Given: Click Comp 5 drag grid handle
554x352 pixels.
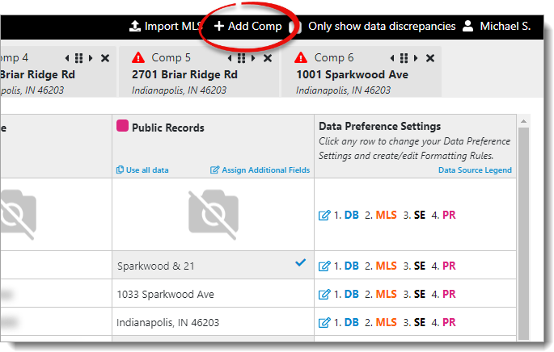Looking at the screenshot, I should pos(241,58).
